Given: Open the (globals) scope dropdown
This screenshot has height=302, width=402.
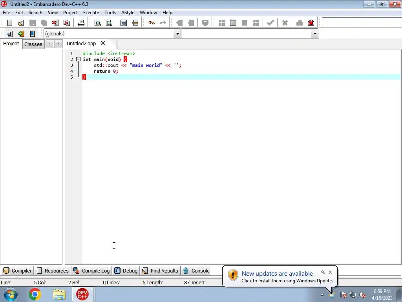Looking at the screenshot, I should tap(177, 34).
